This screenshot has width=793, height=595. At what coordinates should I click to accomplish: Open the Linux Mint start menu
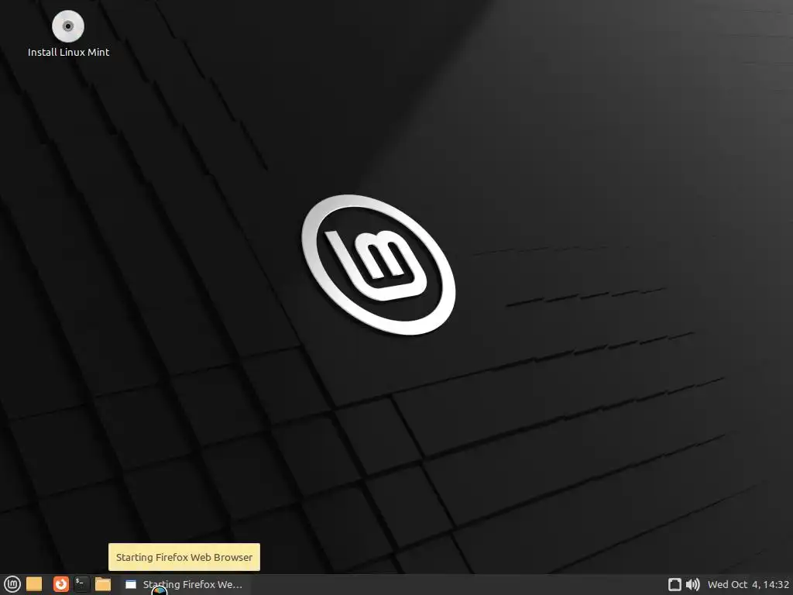(x=12, y=584)
